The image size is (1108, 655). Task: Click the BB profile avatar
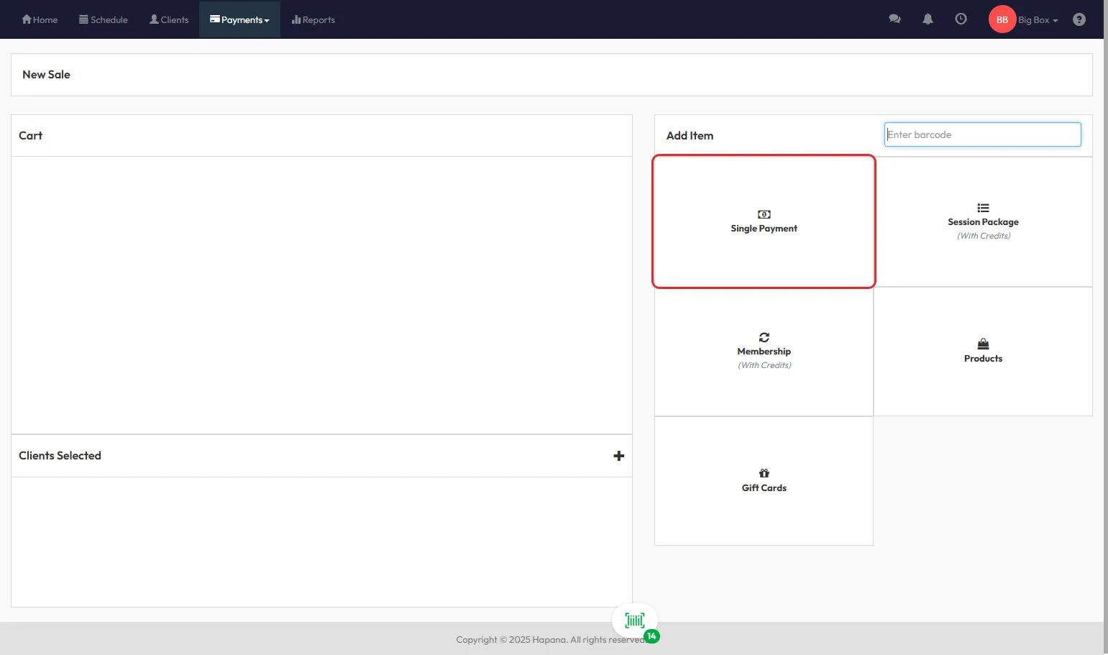pyautogui.click(x=1002, y=19)
